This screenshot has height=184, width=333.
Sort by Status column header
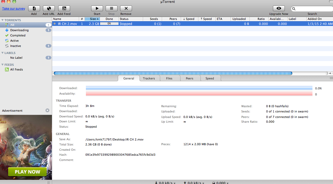pyautogui.click(x=131, y=19)
